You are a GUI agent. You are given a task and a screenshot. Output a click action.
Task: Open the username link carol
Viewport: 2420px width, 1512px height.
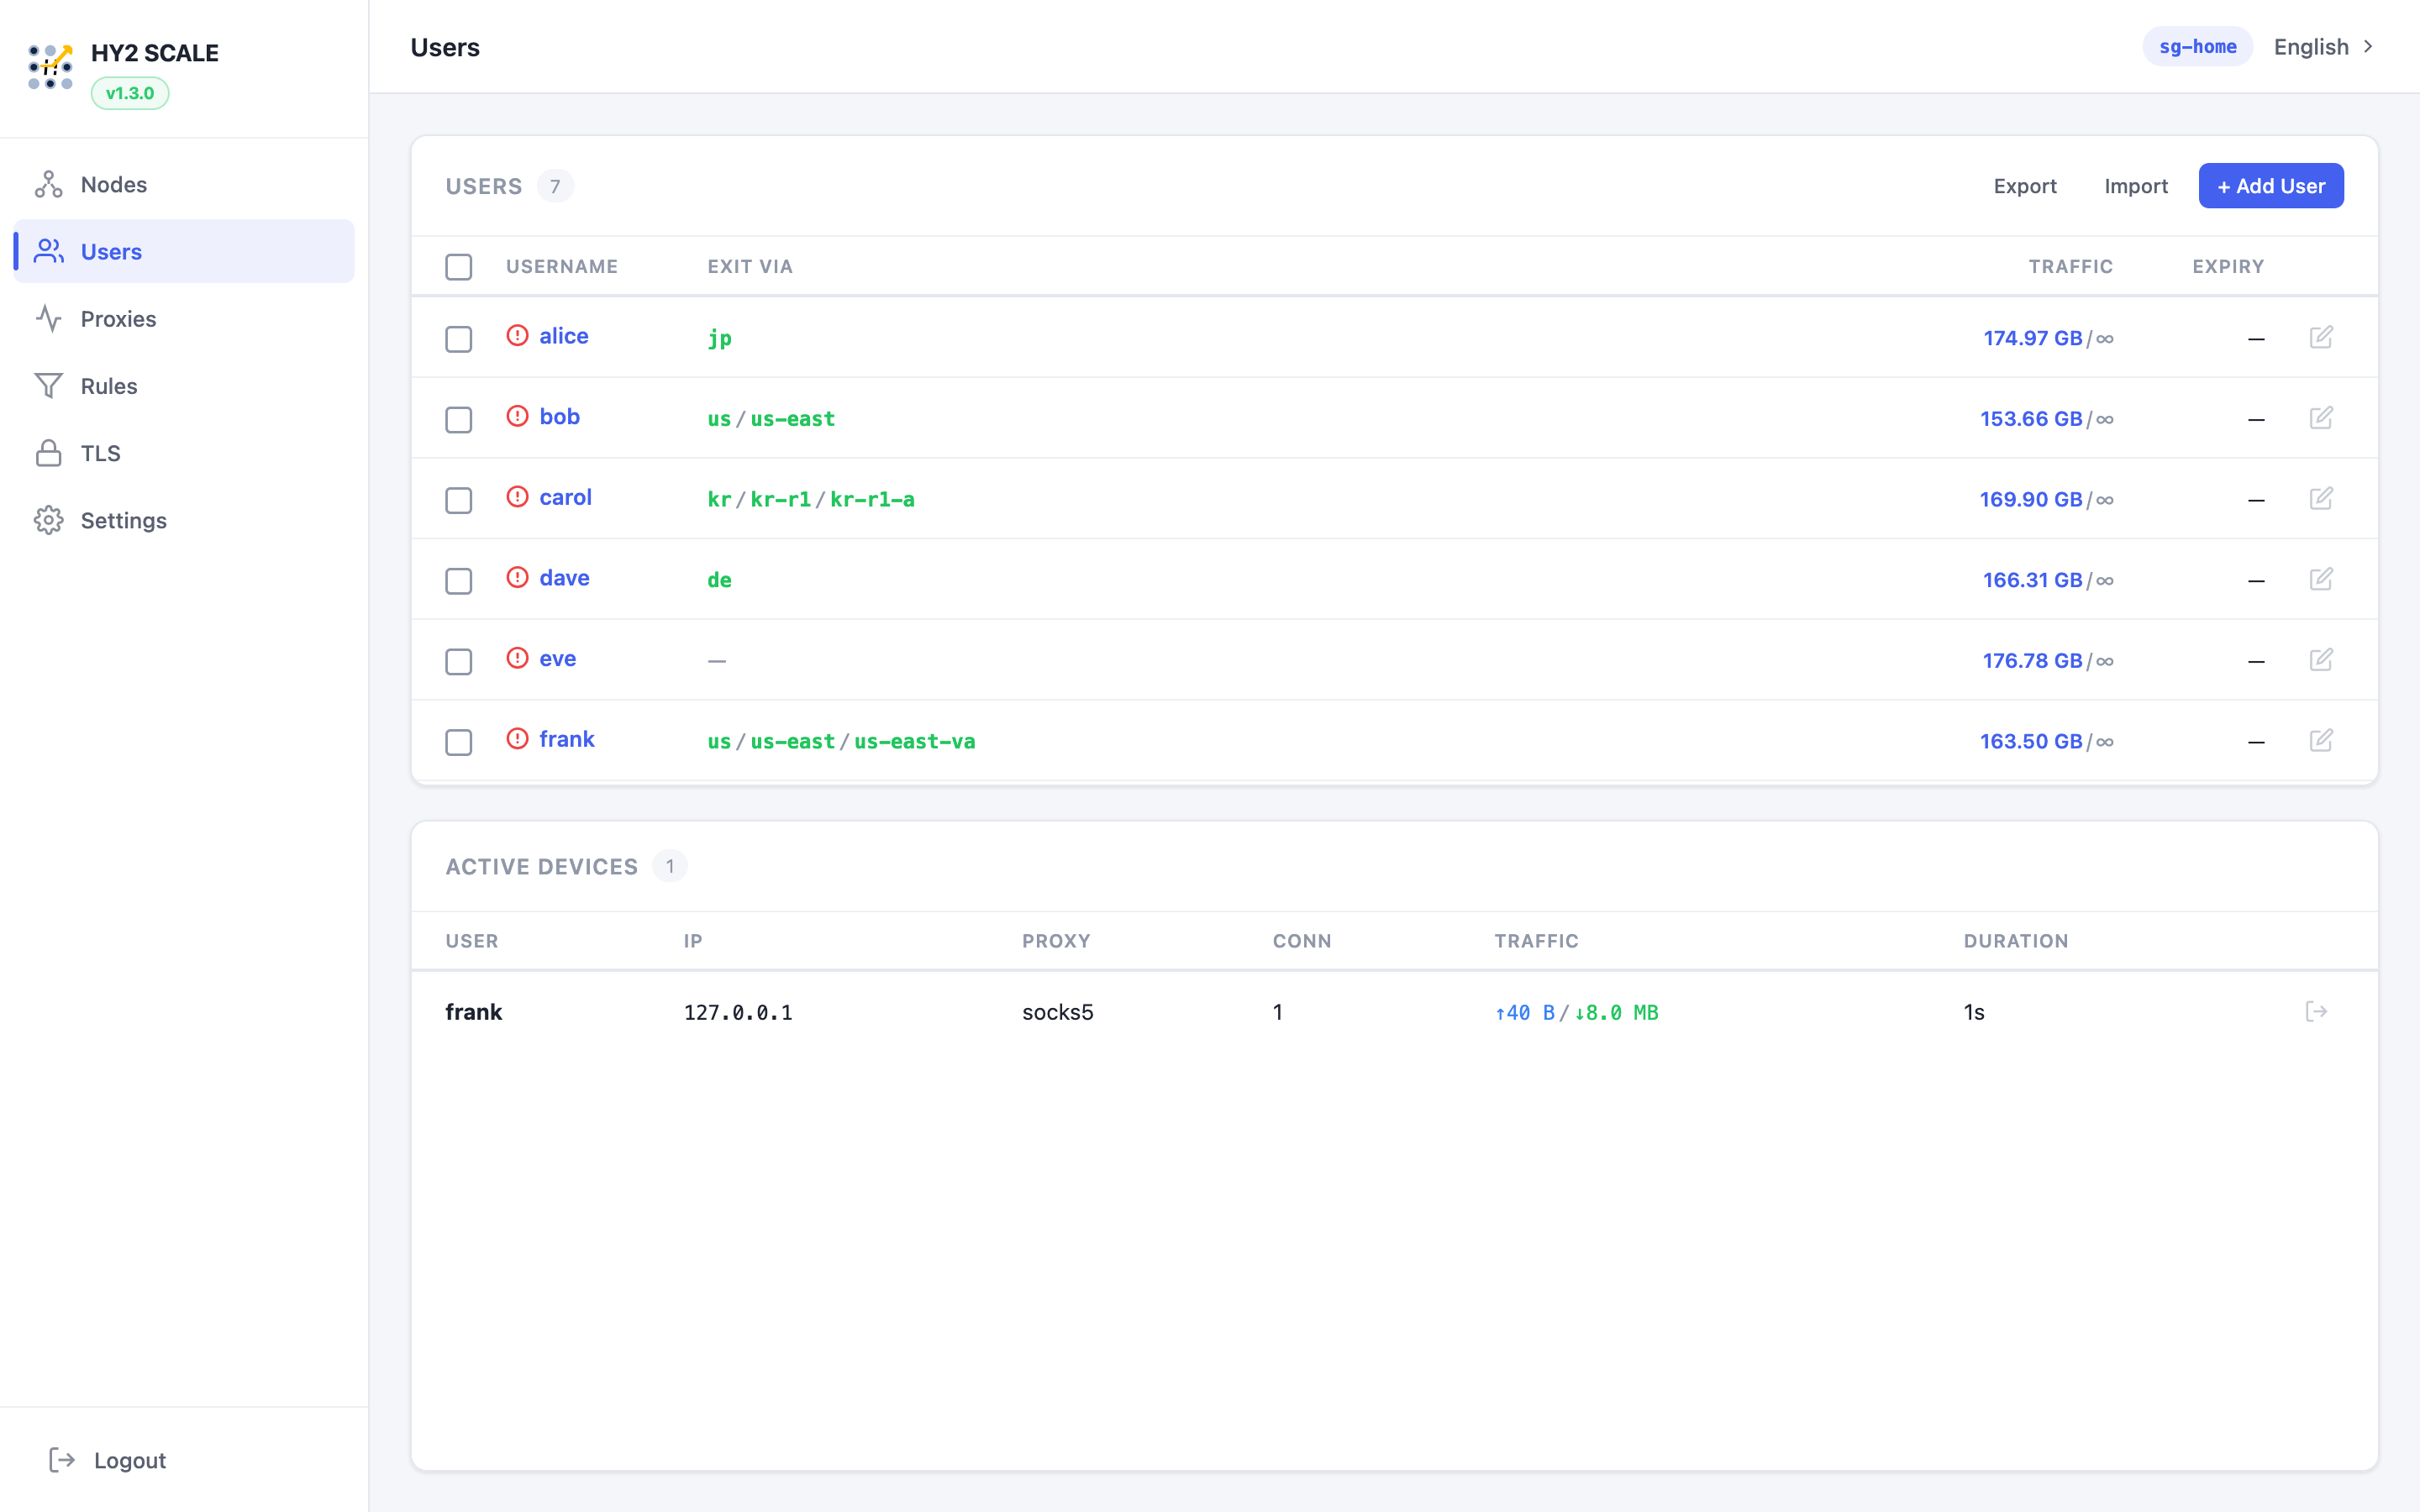tap(565, 497)
